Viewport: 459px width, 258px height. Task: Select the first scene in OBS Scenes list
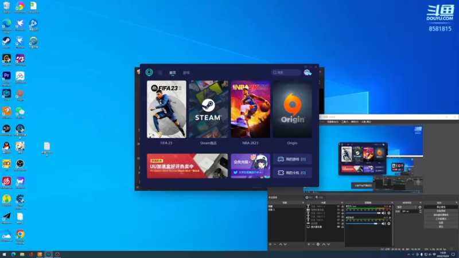coord(286,206)
